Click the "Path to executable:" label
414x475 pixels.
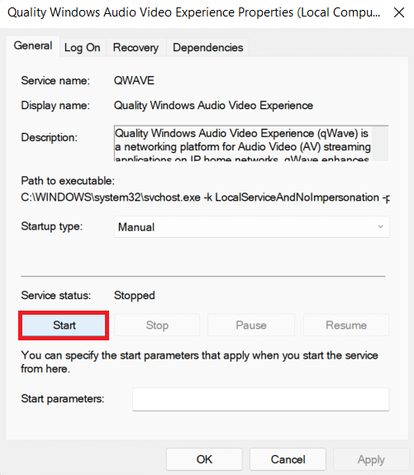pos(68,181)
